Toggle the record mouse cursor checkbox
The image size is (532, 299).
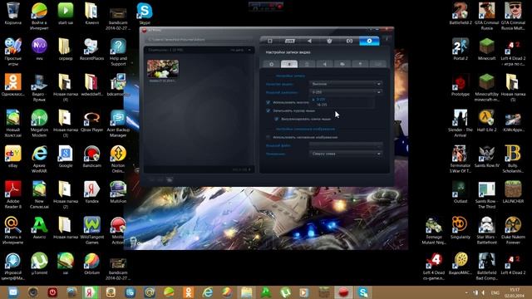(268, 110)
